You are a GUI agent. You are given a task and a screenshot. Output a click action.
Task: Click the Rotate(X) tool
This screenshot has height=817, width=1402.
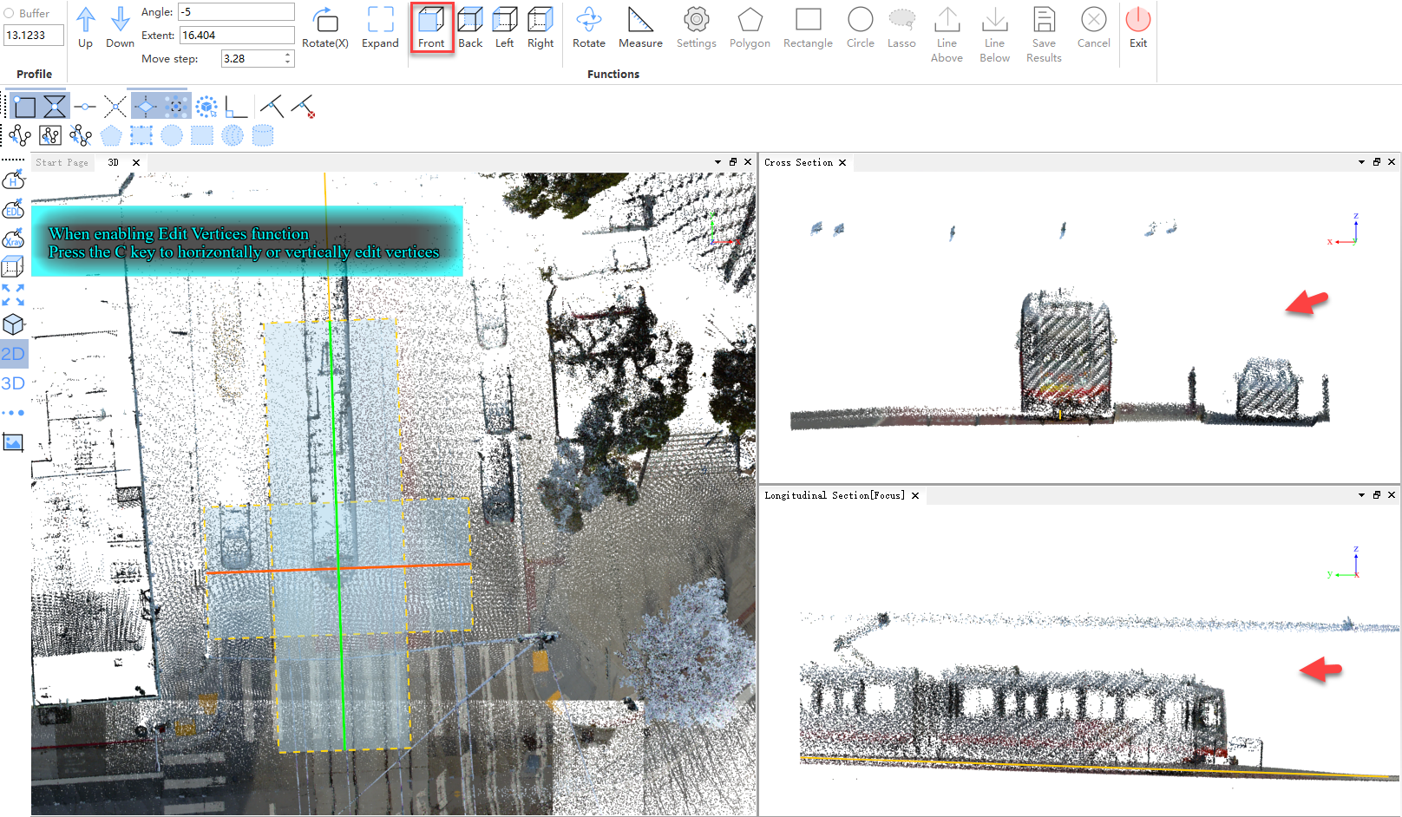pos(325,28)
